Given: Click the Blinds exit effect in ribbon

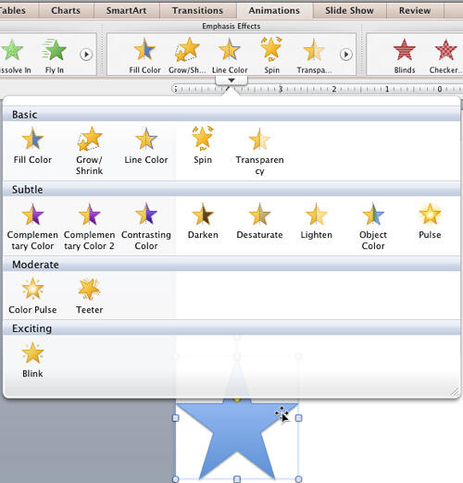Looking at the screenshot, I should point(405,56).
